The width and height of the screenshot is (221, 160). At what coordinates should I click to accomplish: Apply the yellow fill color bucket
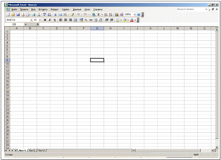(125, 20)
